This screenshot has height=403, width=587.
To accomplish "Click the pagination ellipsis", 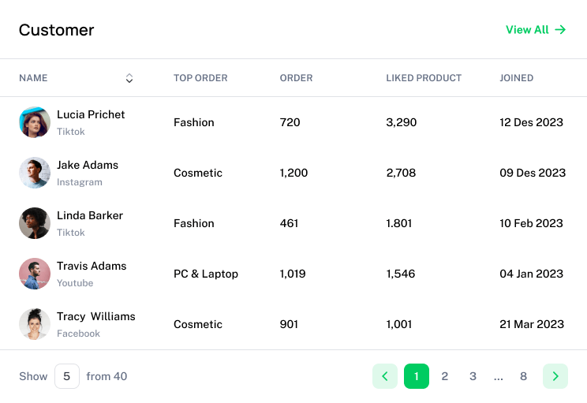I will (498, 377).
